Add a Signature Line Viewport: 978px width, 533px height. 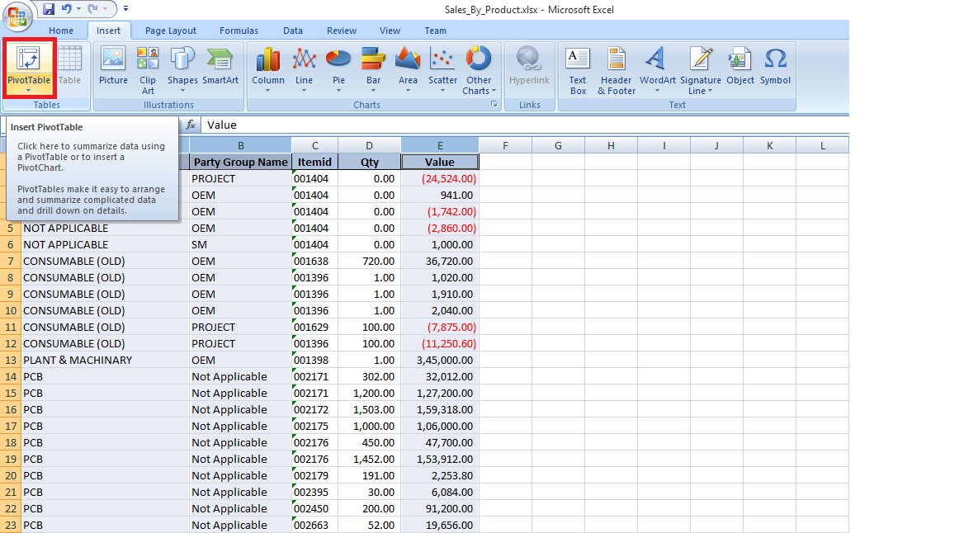[701, 70]
